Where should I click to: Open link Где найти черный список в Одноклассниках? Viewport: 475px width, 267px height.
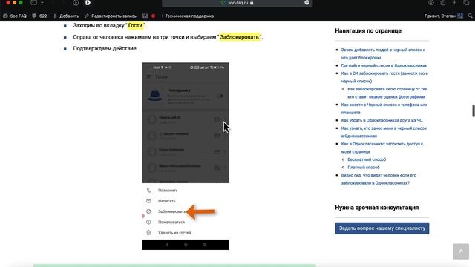pos(384,65)
